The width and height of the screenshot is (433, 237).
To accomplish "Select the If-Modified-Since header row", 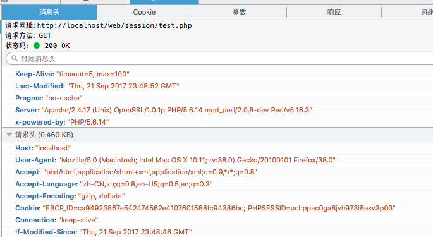I will (x=217, y=232).
